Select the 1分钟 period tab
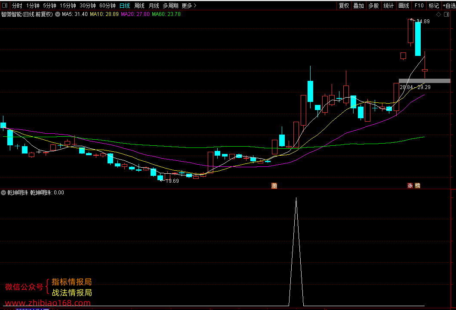The image size is (456, 310). (33, 6)
